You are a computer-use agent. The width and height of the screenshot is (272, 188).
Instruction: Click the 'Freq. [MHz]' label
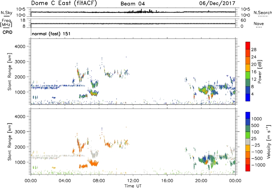point(6,23)
